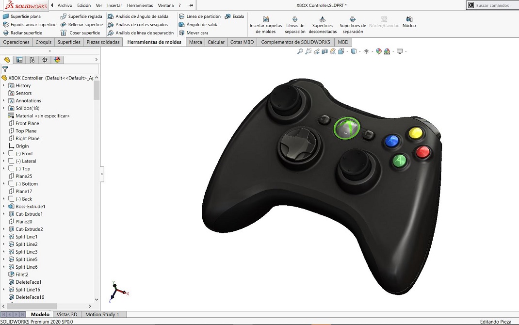Switch to the Superficies tab
Screen dimensions: 519x325
tap(69, 42)
